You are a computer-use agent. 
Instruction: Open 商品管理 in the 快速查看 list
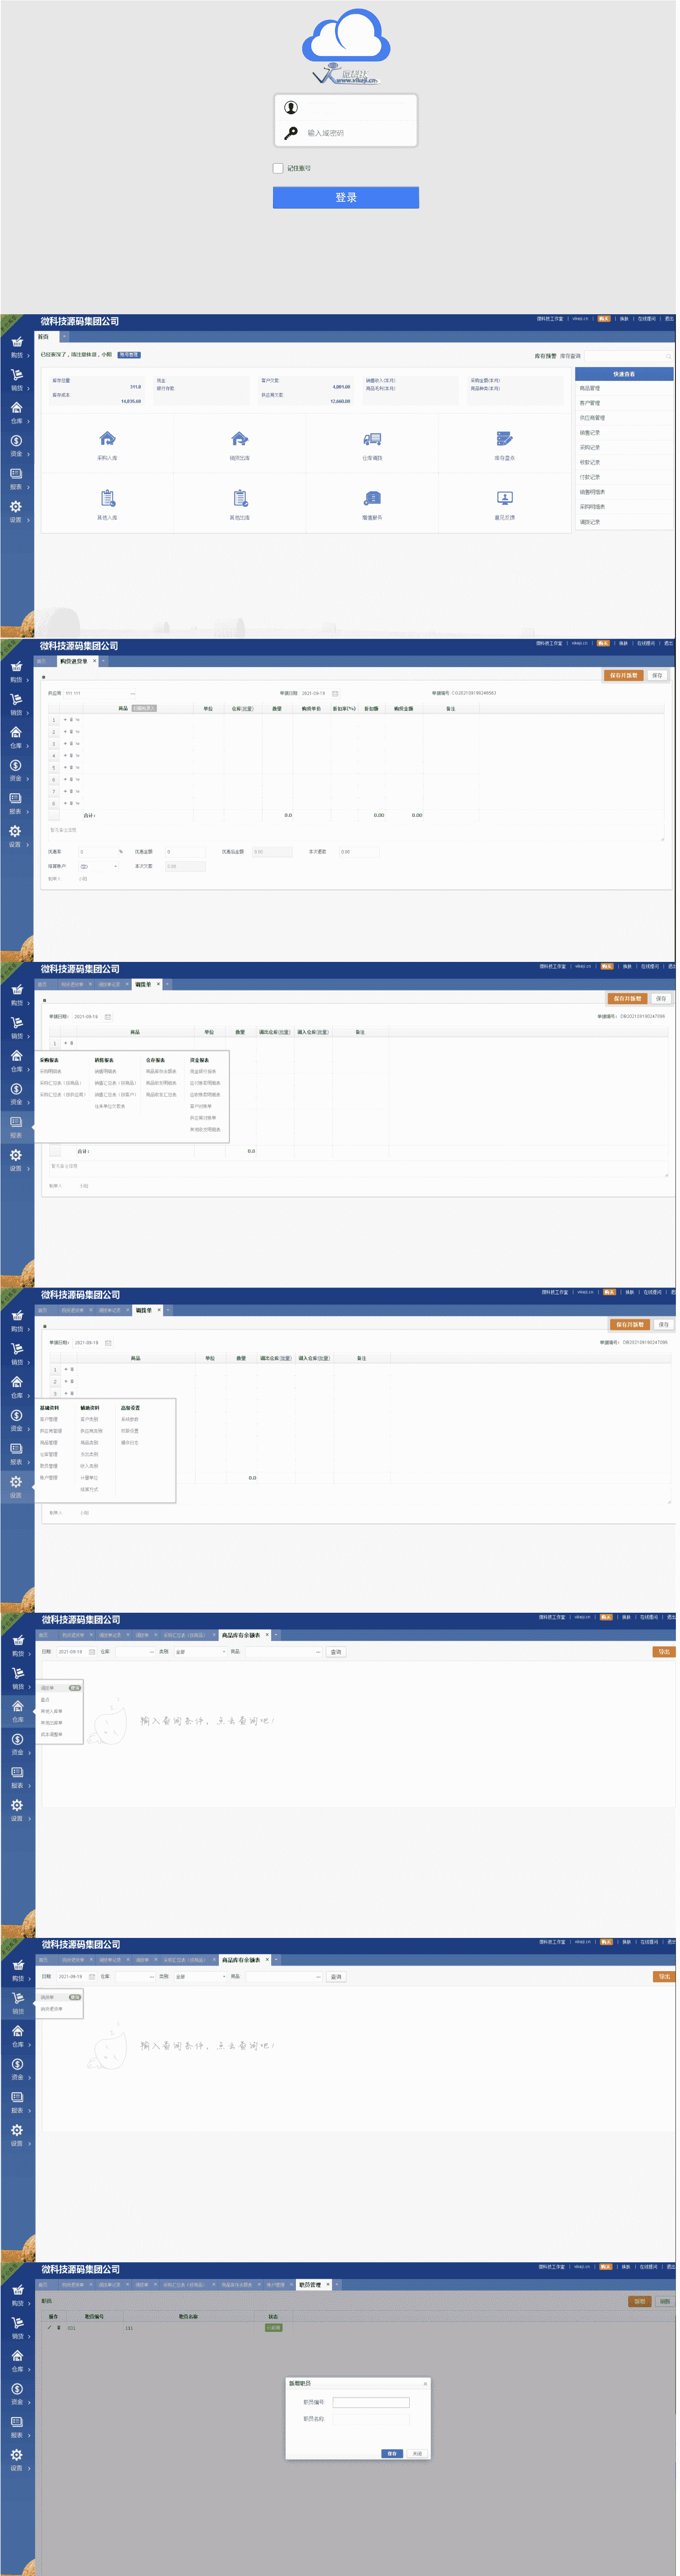pyautogui.click(x=590, y=388)
